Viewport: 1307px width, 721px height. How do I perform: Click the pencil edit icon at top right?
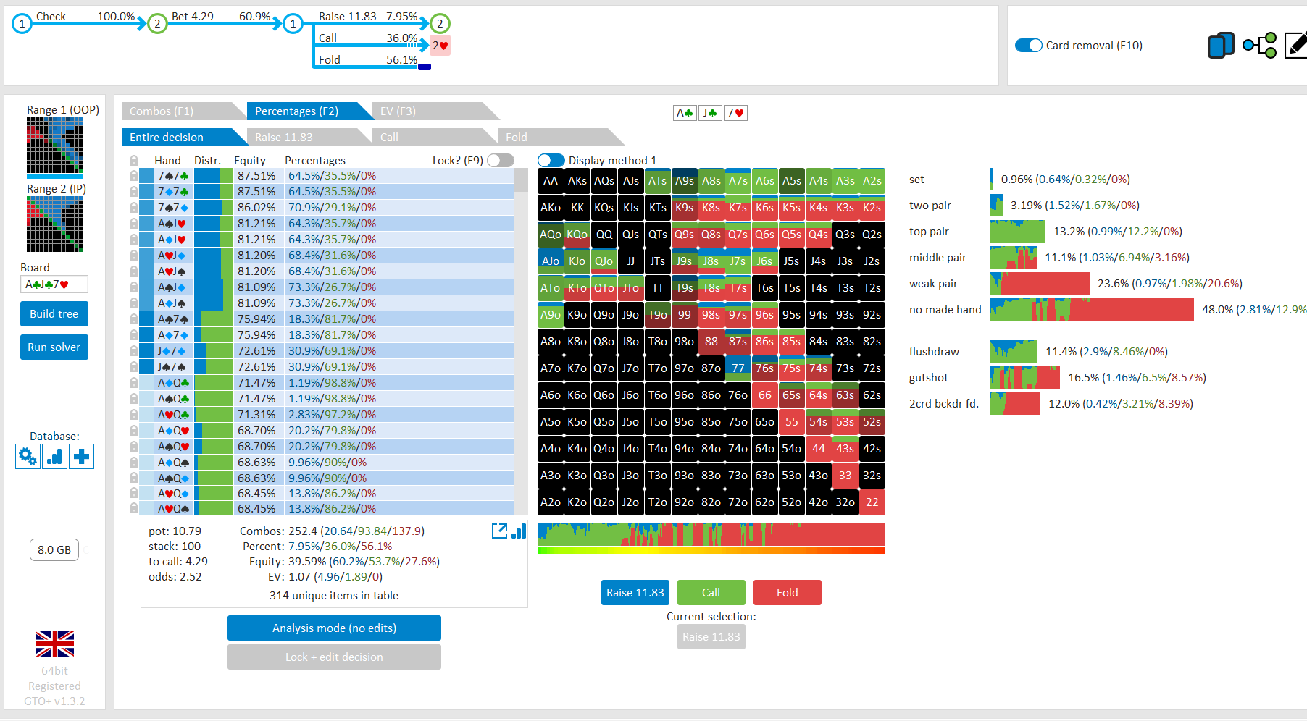coord(1295,46)
